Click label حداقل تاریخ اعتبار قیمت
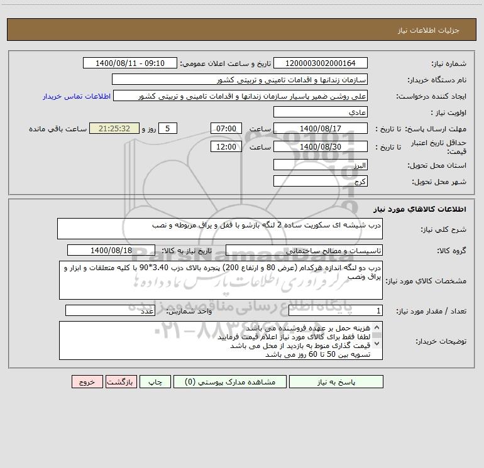The image size is (484, 468). pyautogui.click(x=439, y=147)
